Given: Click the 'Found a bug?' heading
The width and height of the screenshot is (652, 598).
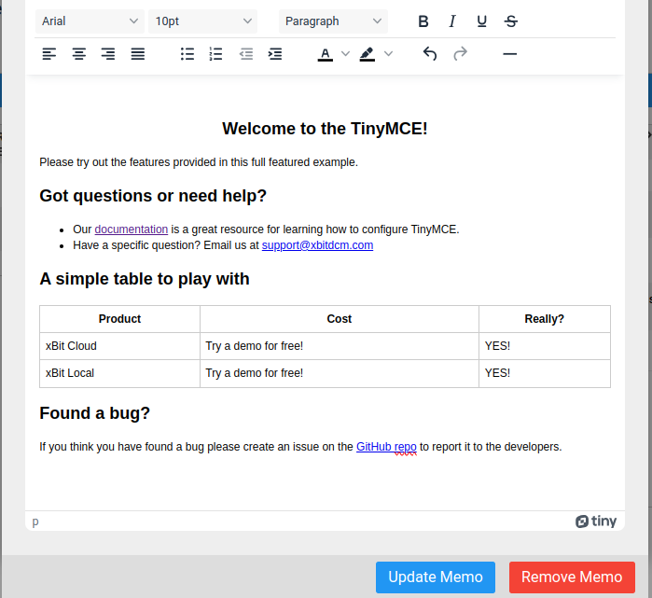Looking at the screenshot, I should 95,413.
